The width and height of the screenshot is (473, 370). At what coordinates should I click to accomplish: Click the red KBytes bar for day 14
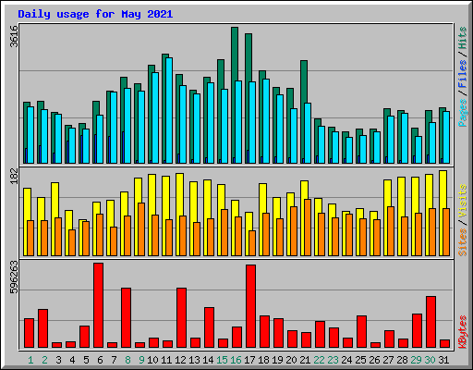tap(209, 327)
